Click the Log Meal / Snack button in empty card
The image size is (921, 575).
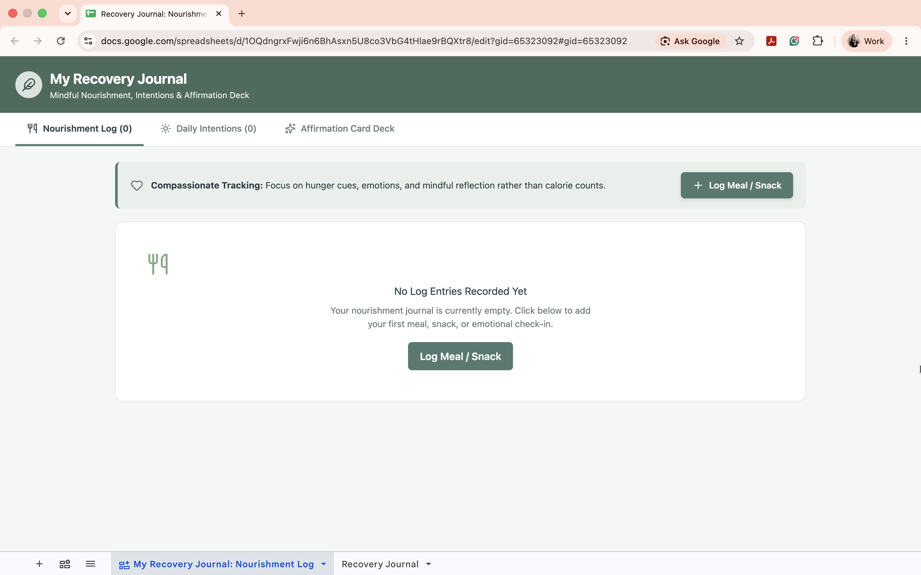pyautogui.click(x=460, y=356)
